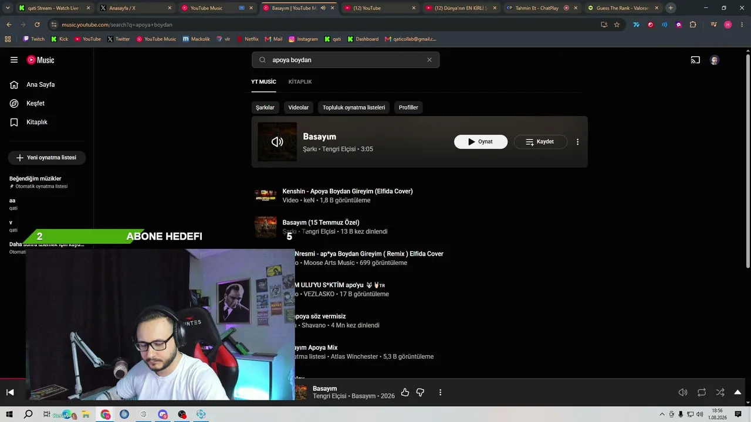Filter results by Profiller

click(x=408, y=107)
